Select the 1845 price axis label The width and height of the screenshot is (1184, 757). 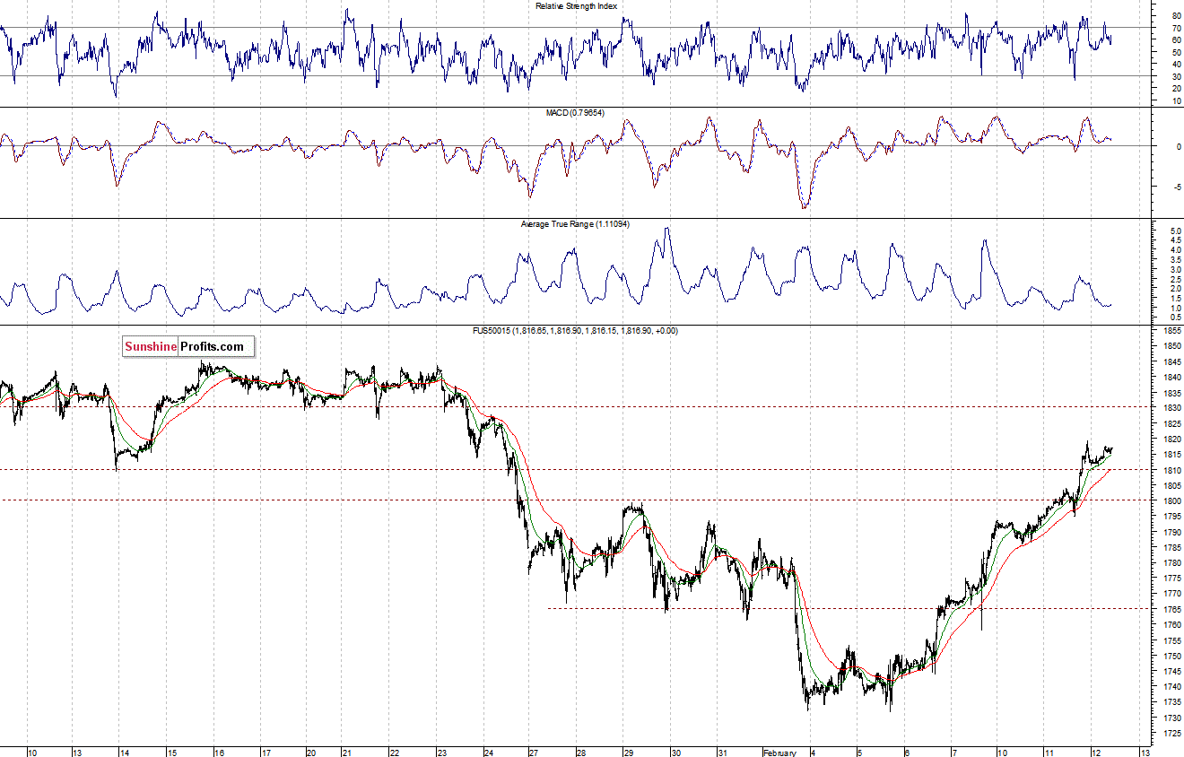coord(1171,362)
